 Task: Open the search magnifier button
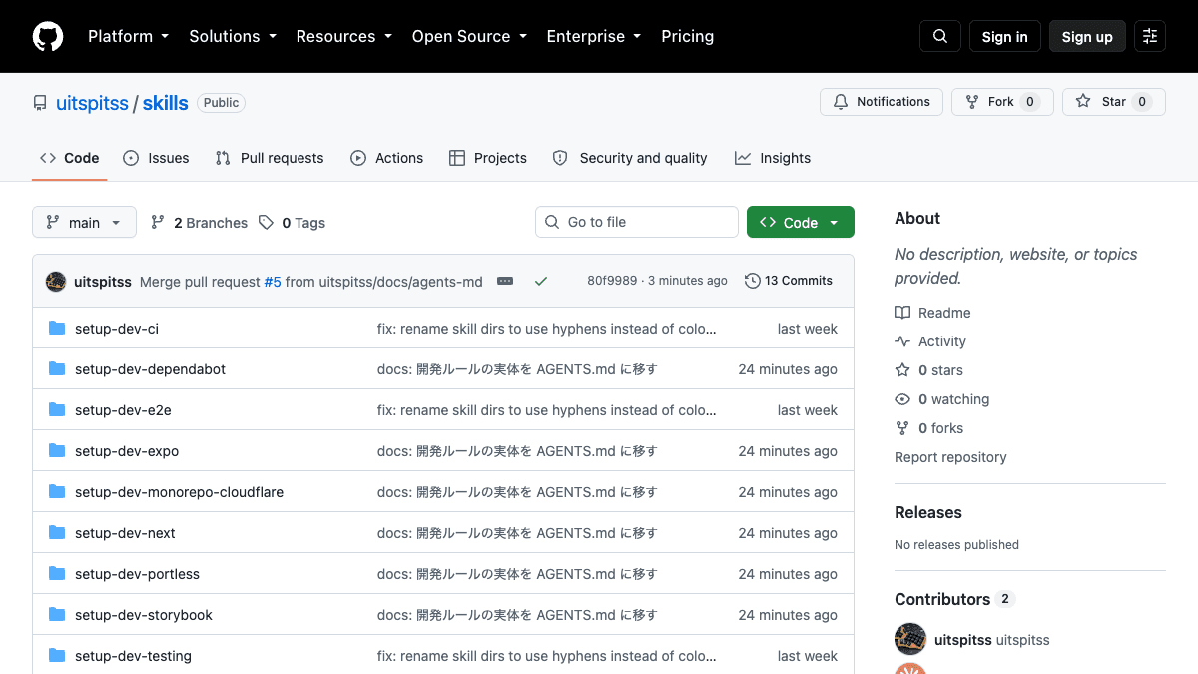click(940, 36)
